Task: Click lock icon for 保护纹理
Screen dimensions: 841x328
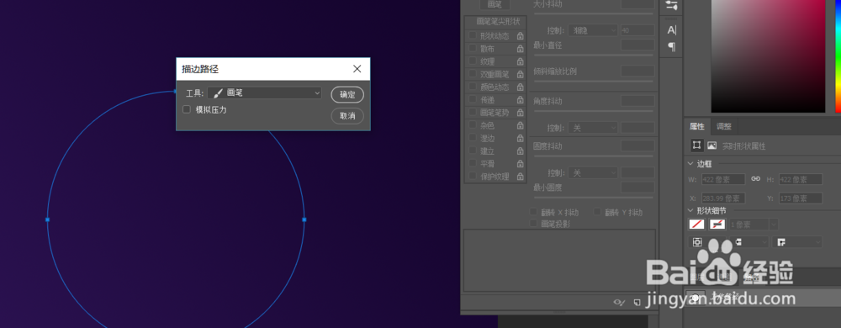Action: tap(520, 177)
